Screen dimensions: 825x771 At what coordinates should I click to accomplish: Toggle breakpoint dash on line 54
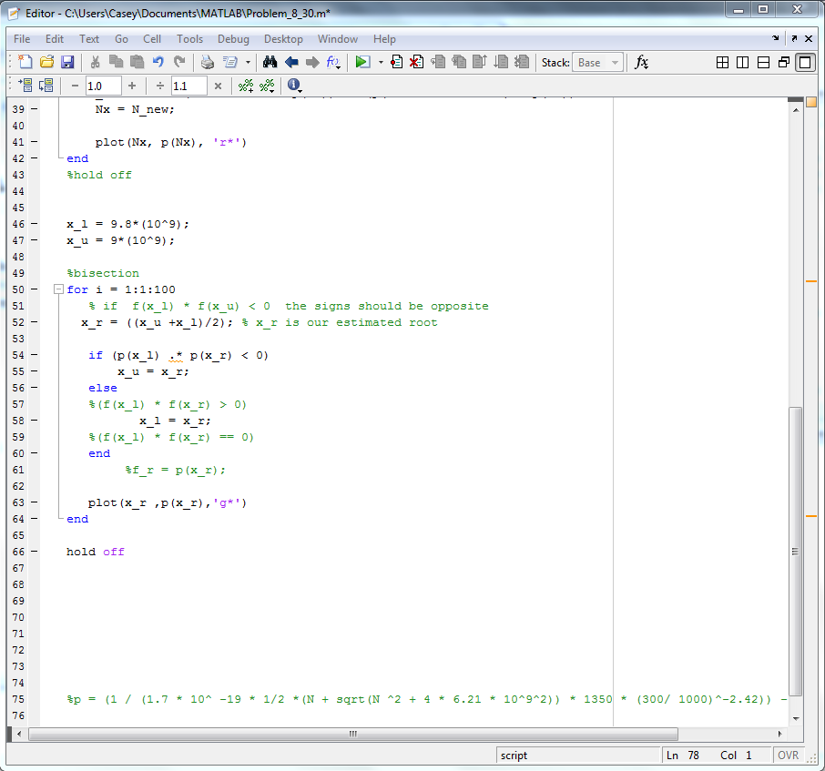34,355
